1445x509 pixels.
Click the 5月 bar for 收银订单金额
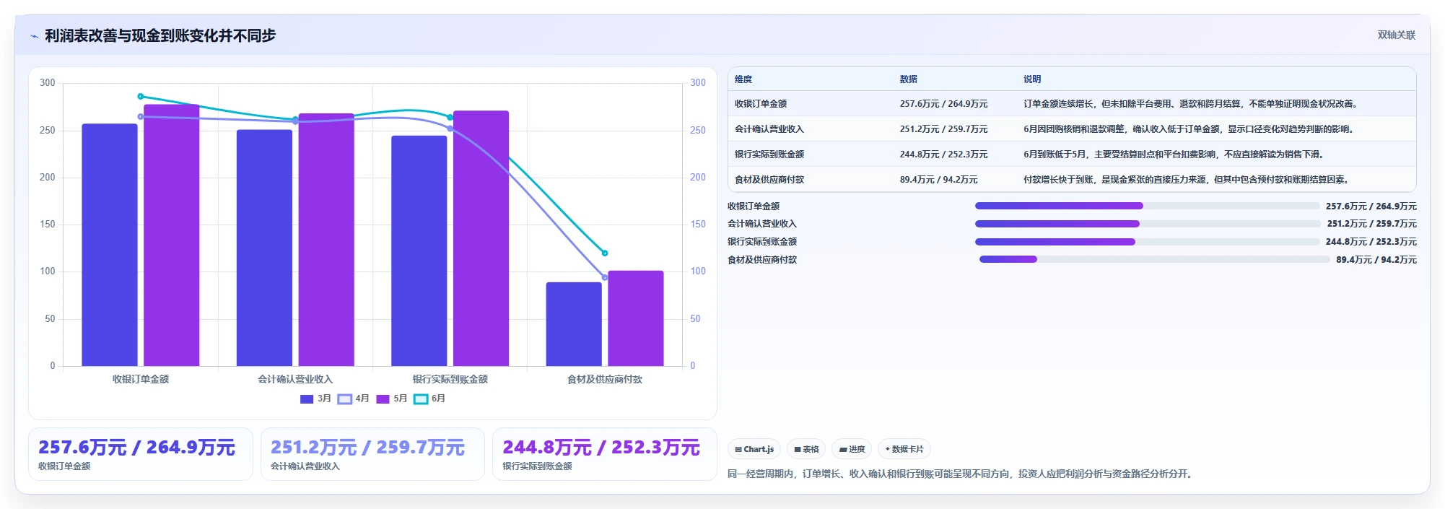pyautogui.click(x=171, y=235)
